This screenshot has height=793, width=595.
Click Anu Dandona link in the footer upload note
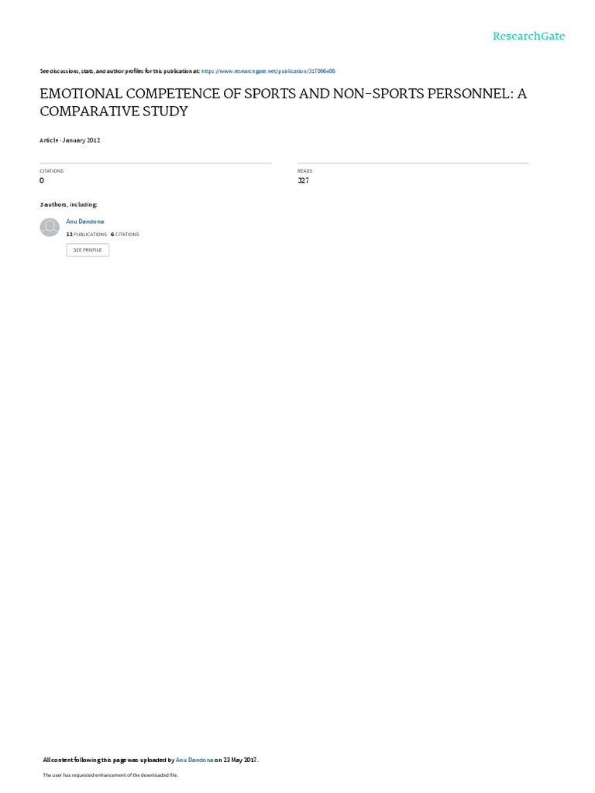tap(194, 760)
